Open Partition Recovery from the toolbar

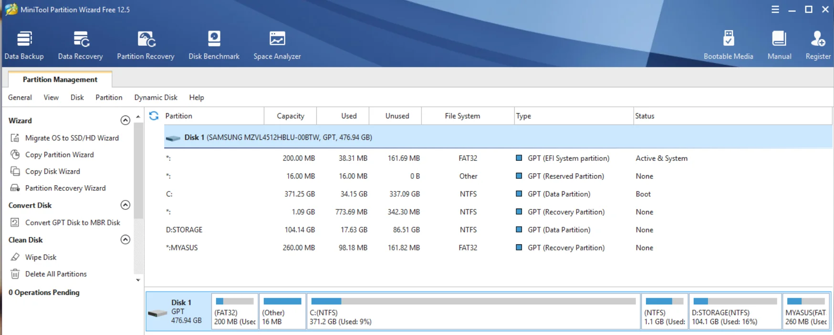146,45
